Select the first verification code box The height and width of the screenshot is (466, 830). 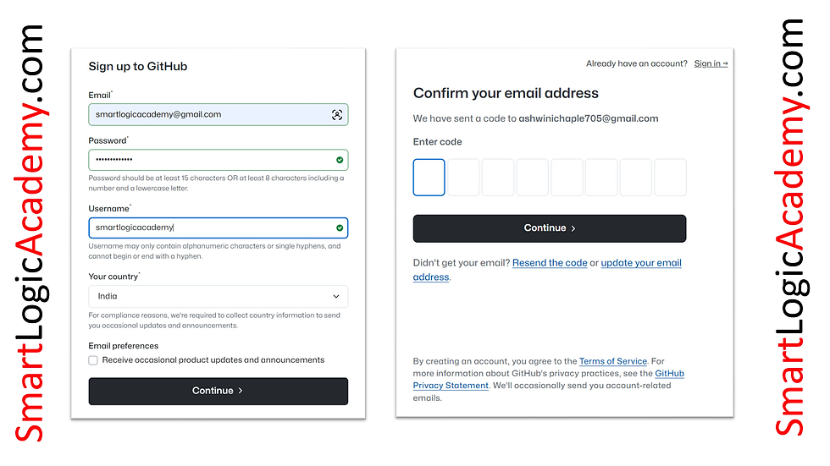(x=429, y=178)
